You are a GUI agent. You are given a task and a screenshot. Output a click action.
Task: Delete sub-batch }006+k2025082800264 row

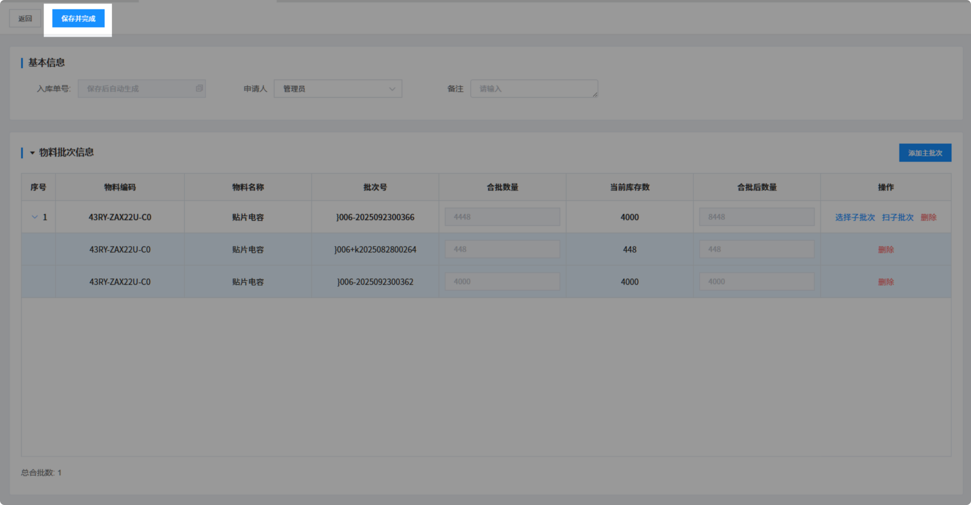(885, 249)
